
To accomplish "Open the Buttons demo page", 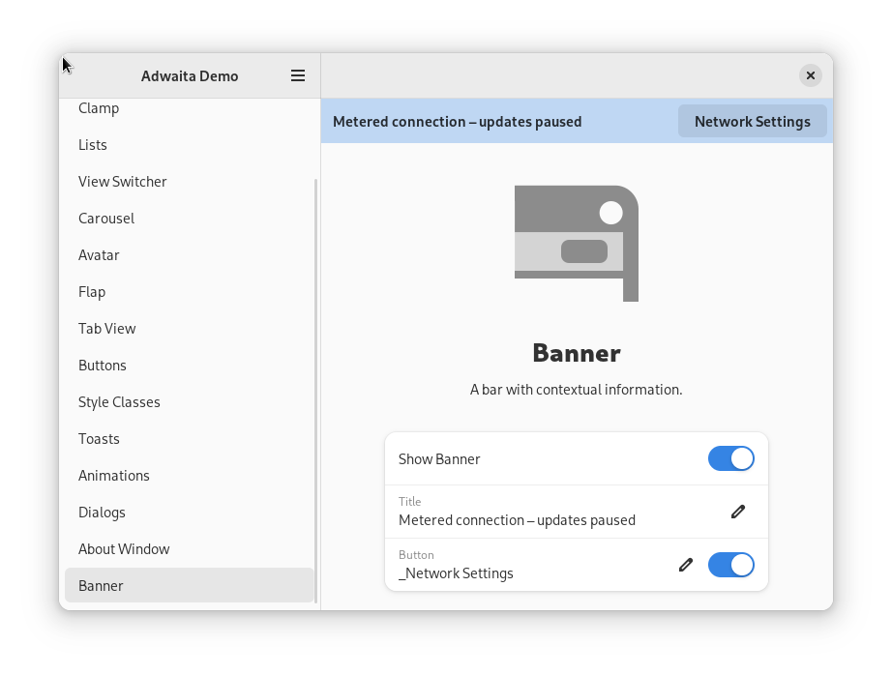I will [x=189, y=366].
